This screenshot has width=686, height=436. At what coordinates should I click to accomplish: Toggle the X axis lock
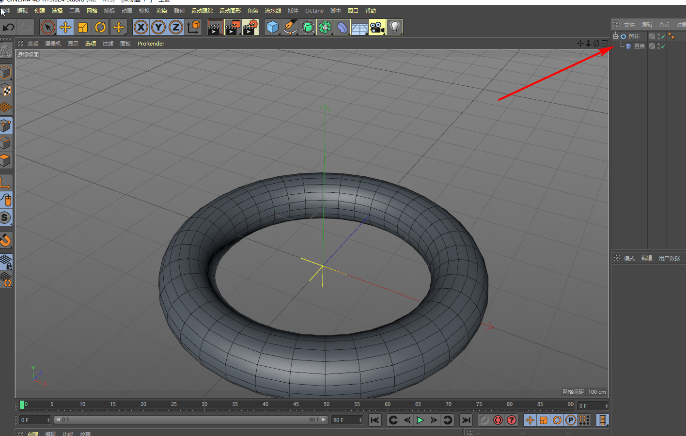pyautogui.click(x=140, y=27)
